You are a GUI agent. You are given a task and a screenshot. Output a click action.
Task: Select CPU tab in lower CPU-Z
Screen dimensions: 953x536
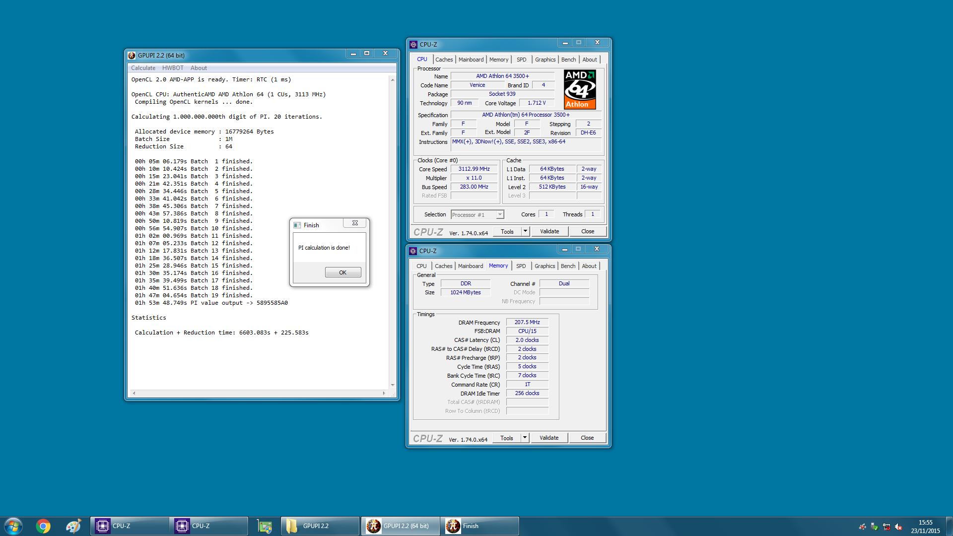pyautogui.click(x=421, y=266)
